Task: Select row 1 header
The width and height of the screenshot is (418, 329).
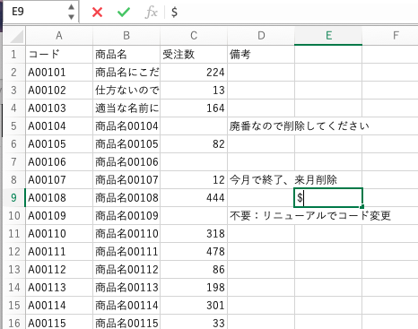Action: point(13,55)
